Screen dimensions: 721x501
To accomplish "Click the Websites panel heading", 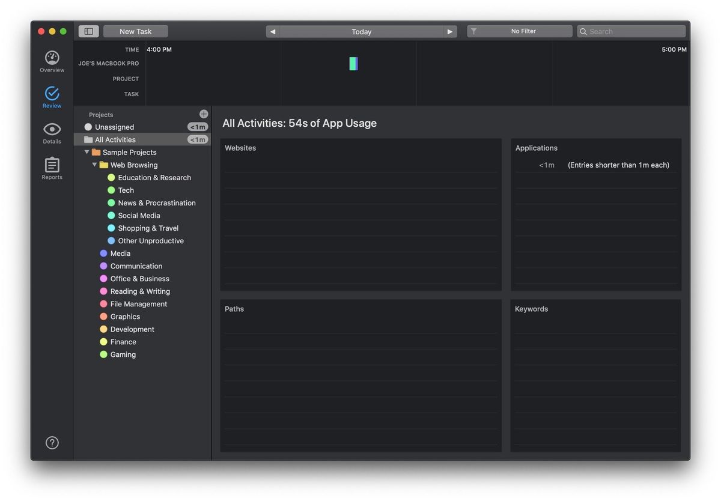I will point(240,148).
